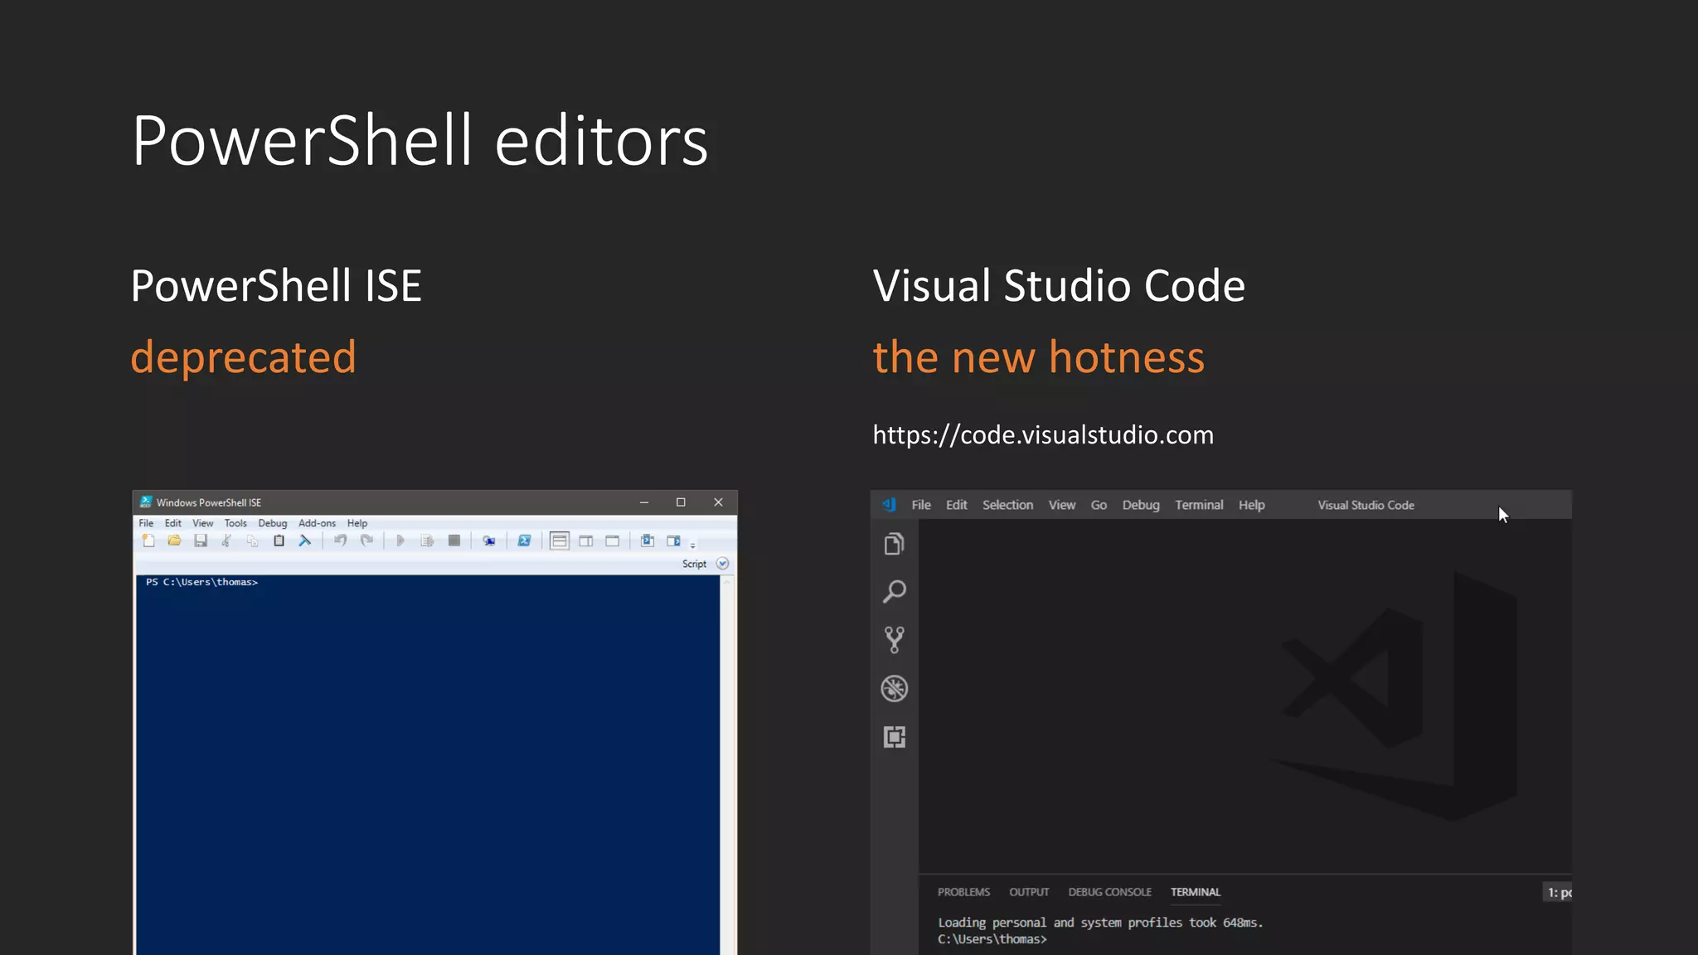Switch to the PROBLEMS panel tab
This screenshot has height=955, width=1698.
(x=963, y=892)
